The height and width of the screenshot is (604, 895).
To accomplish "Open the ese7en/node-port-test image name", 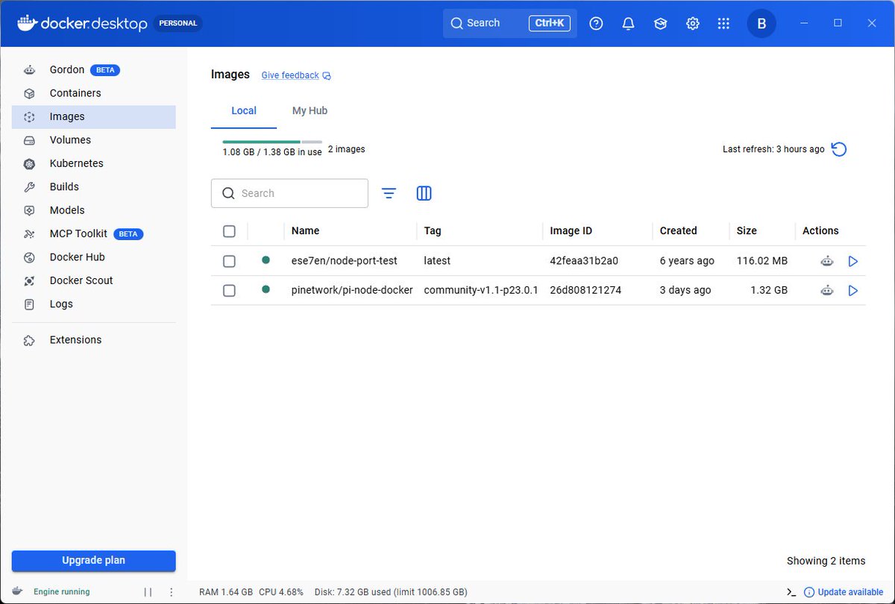I will pos(345,262).
